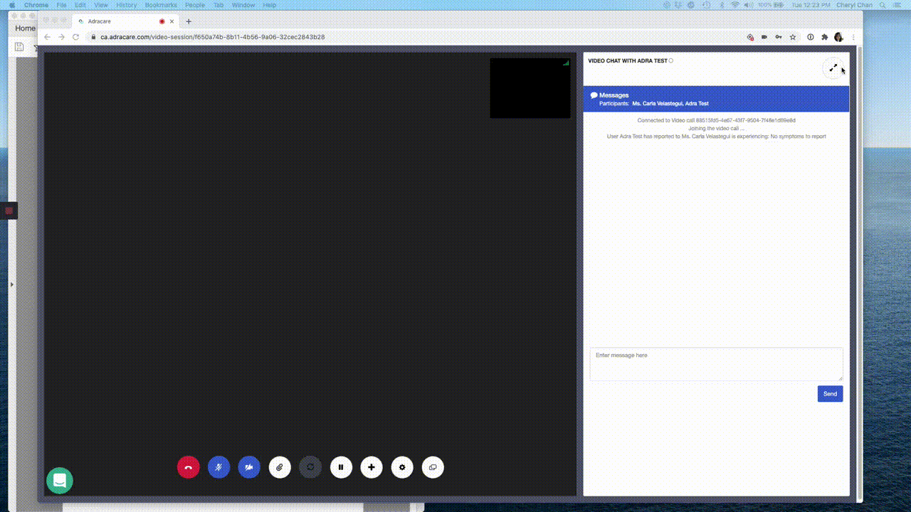Click the page vertical scrollbar
The width and height of the screenshot is (911, 512).
point(859,273)
